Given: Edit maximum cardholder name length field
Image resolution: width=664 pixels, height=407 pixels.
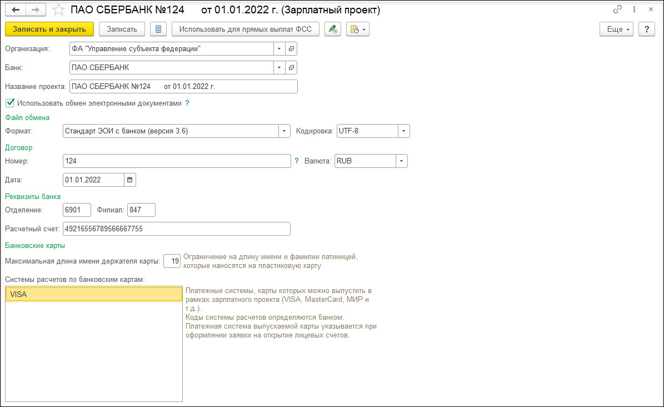Looking at the screenshot, I should pos(172,261).
